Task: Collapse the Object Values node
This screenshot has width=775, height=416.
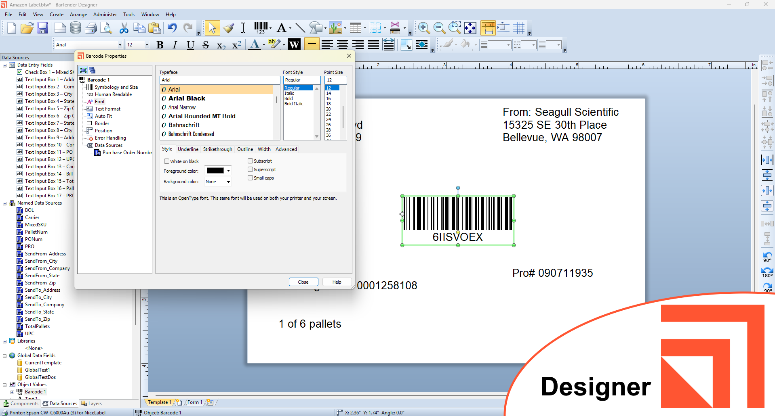Action: (x=5, y=385)
